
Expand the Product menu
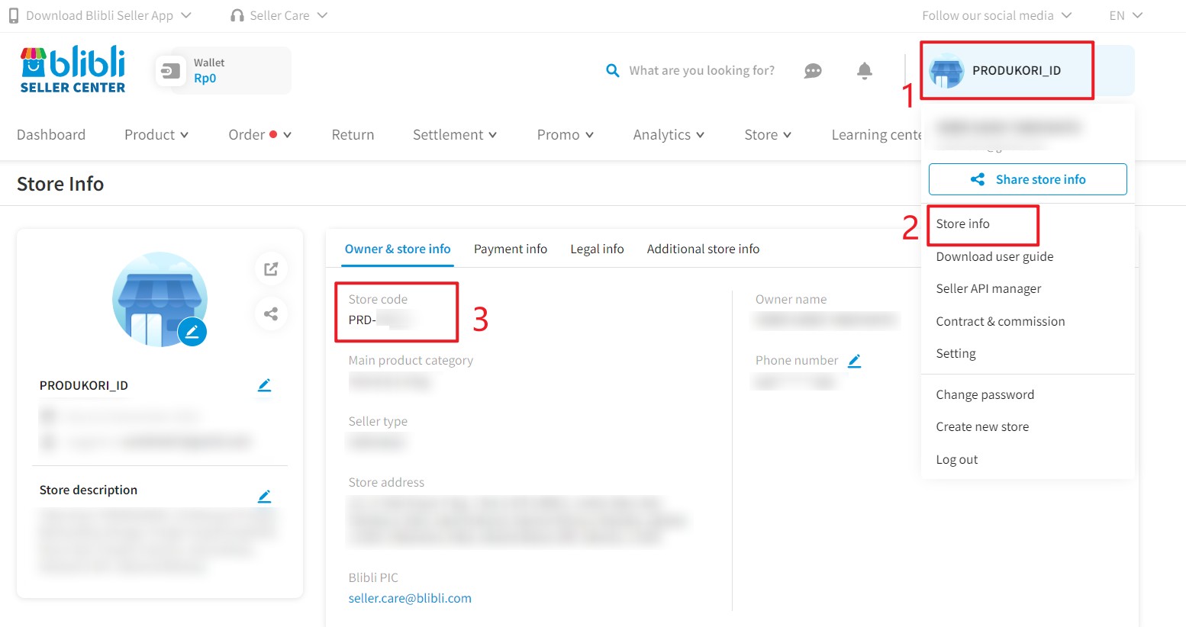coord(156,135)
